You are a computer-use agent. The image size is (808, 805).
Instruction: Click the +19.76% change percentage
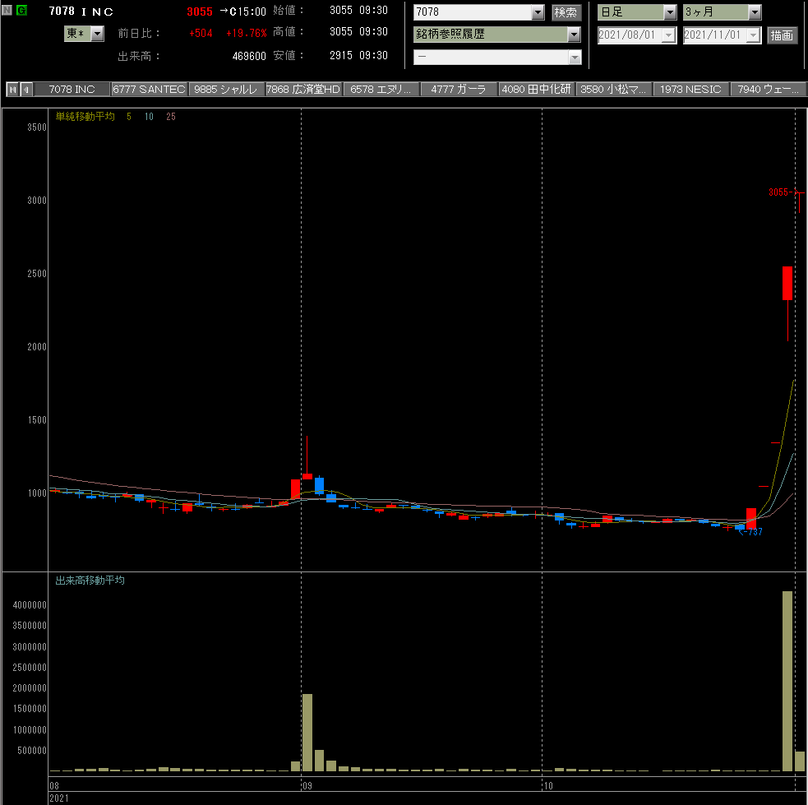[247, 33]
